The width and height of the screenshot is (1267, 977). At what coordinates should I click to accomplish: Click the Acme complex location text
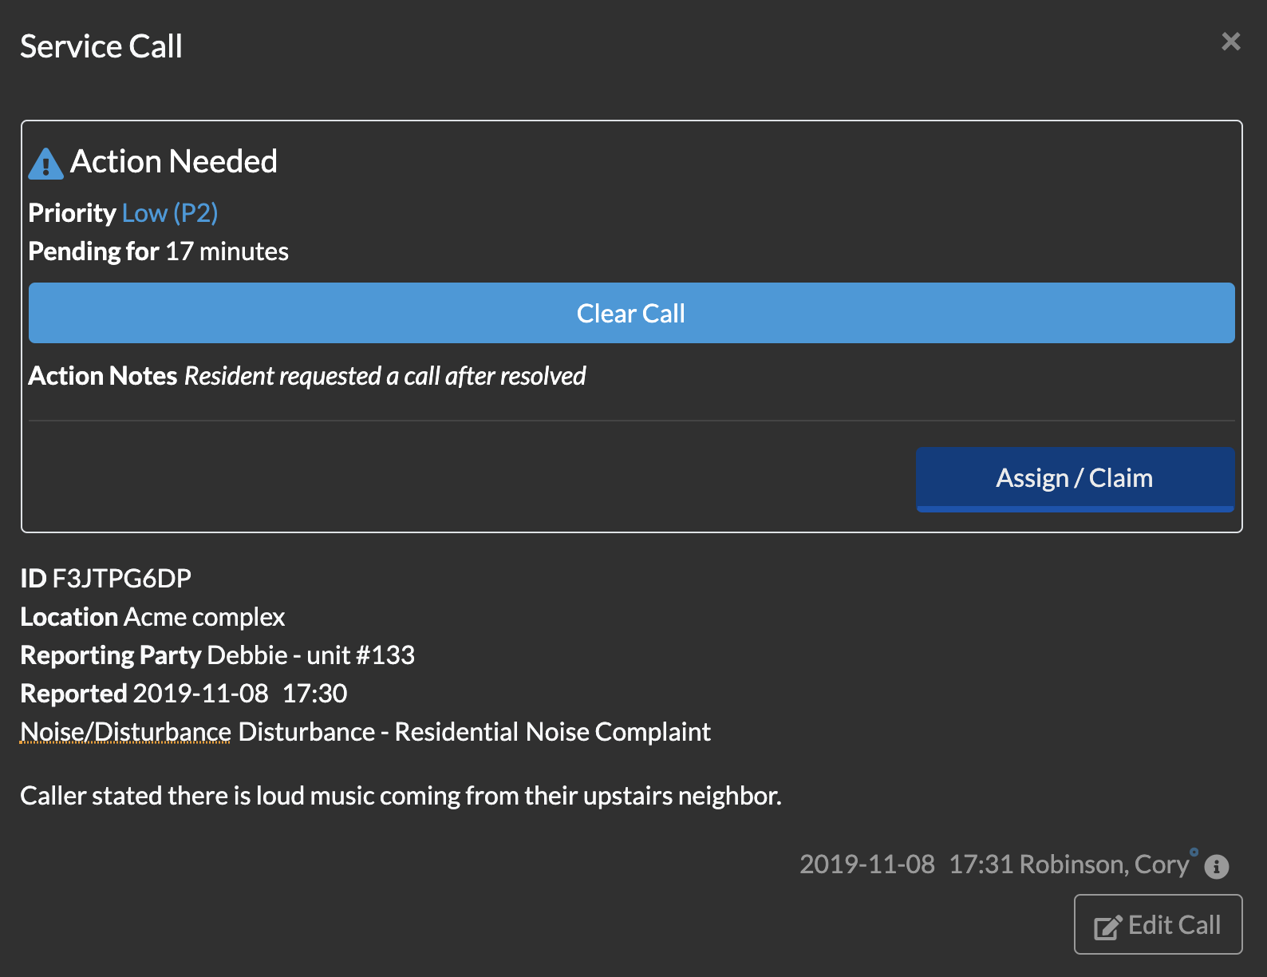pyautogui.click(x=203, y=617)
